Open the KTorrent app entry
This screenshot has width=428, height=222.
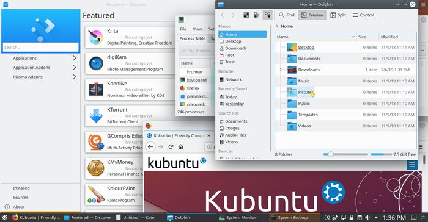[130, 115]
